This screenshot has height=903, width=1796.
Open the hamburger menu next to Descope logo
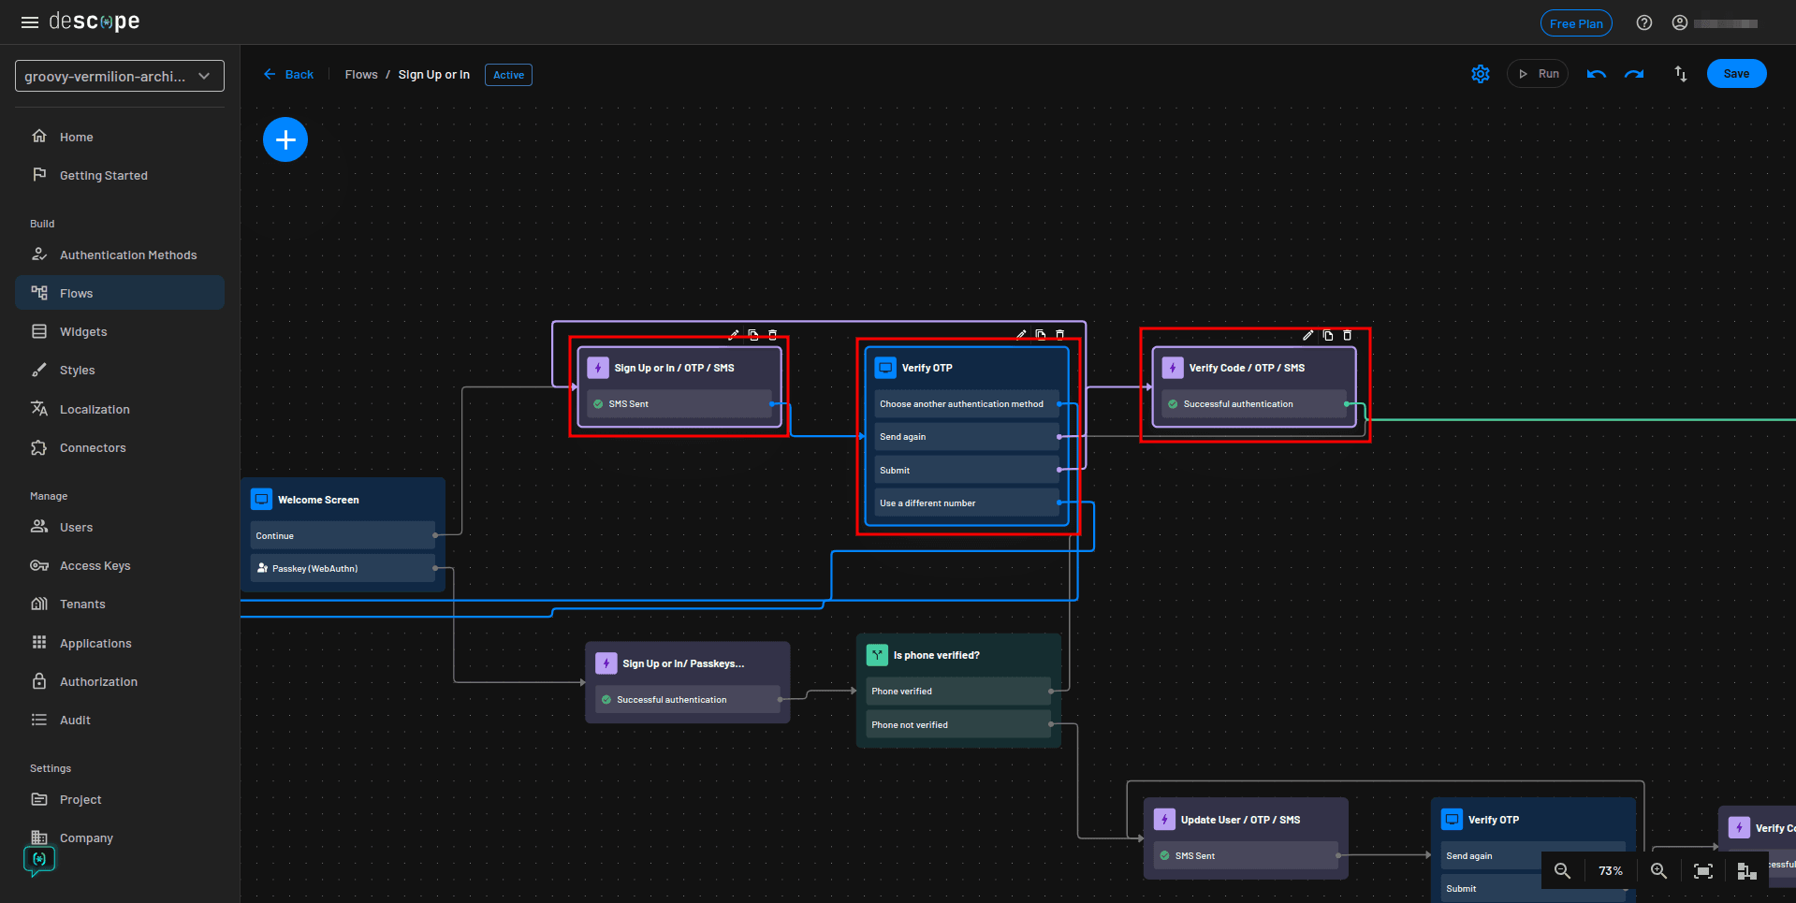(29, 22)
